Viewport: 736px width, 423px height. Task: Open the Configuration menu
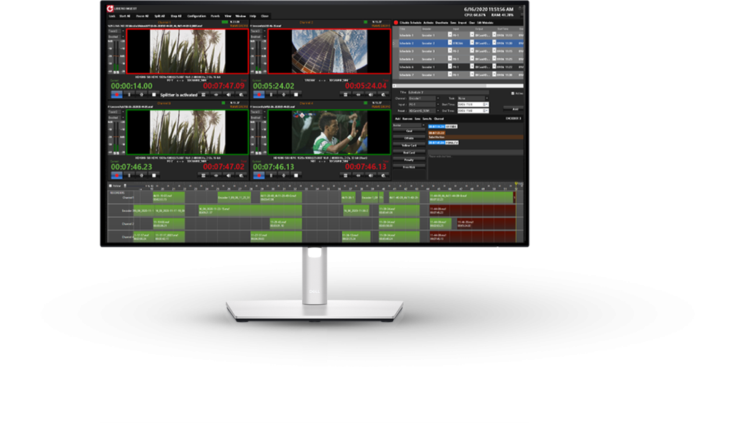tap(196, 15)
